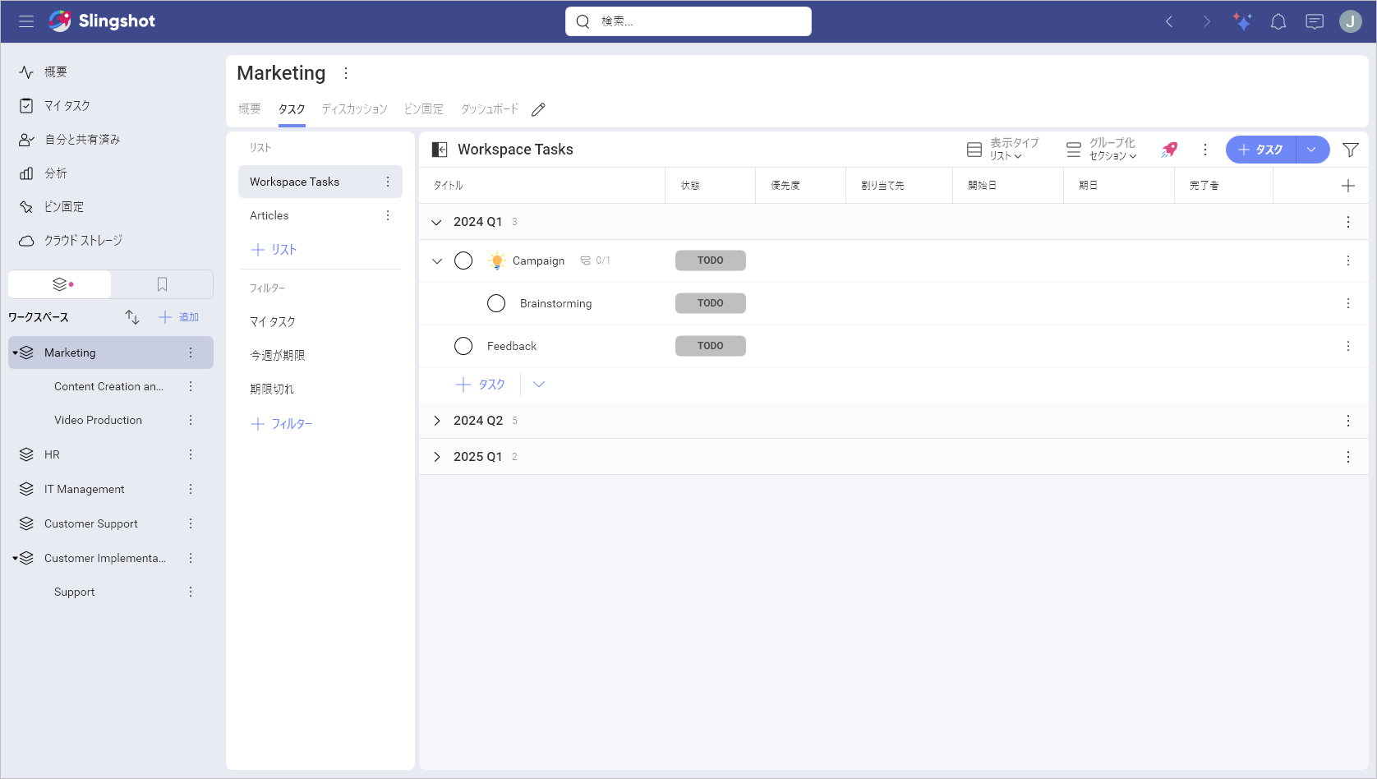Collapse the 2024 Q1 section
This screenshot has height=779, width=1377.
pyautogui.click(x=437, y=222)
